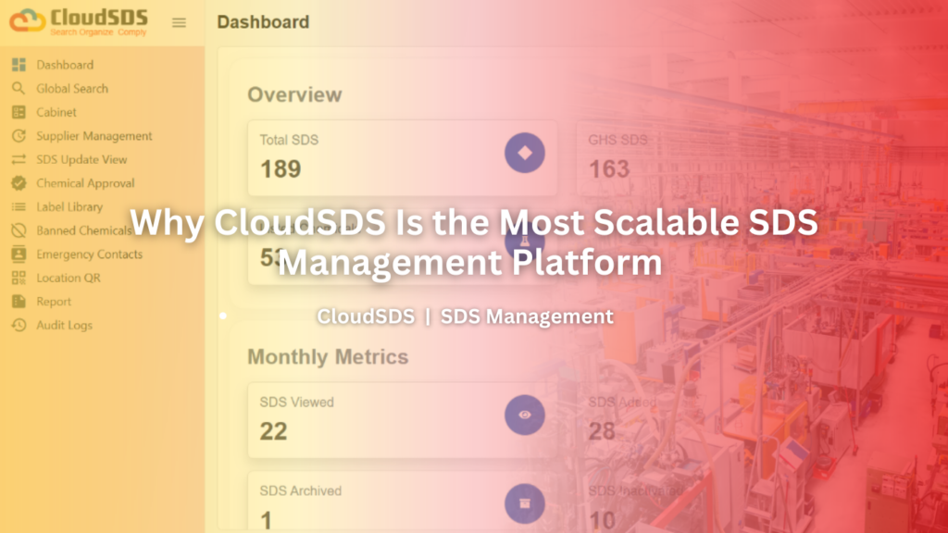Select Banned Chemicals in sidebar
Image resolution: width=948 pixels, height=533 pixels.
(84, 230)
